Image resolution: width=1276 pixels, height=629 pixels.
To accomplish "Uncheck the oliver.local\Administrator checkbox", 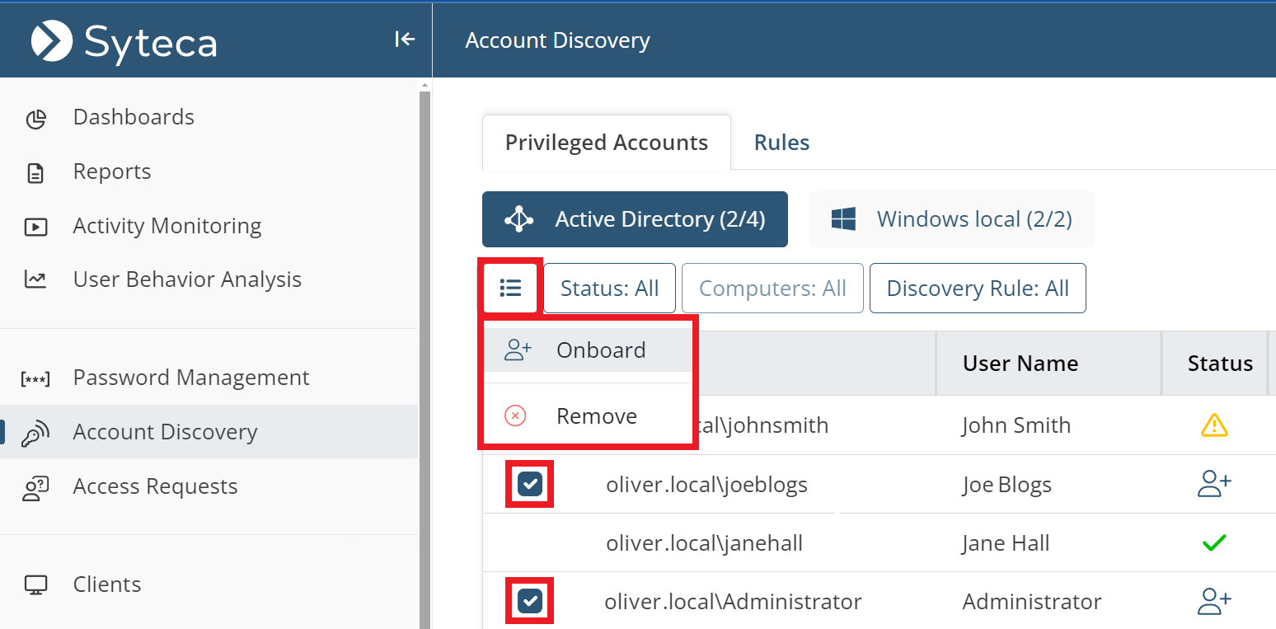I will (x=529, y=602).
